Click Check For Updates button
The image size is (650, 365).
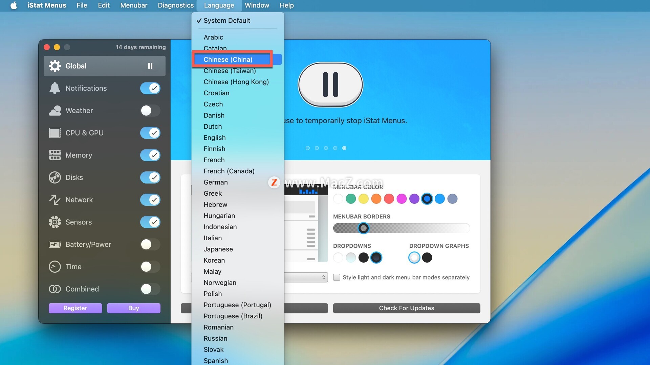pos(407,308)
